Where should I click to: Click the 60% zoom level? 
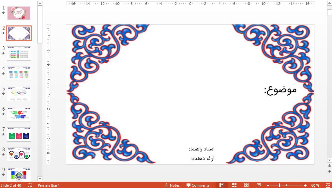coord(315,185)
